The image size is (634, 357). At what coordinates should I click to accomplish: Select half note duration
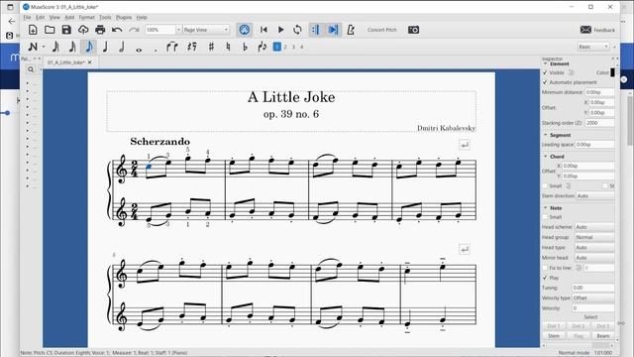pyautogui.click(x=122, y=47)
